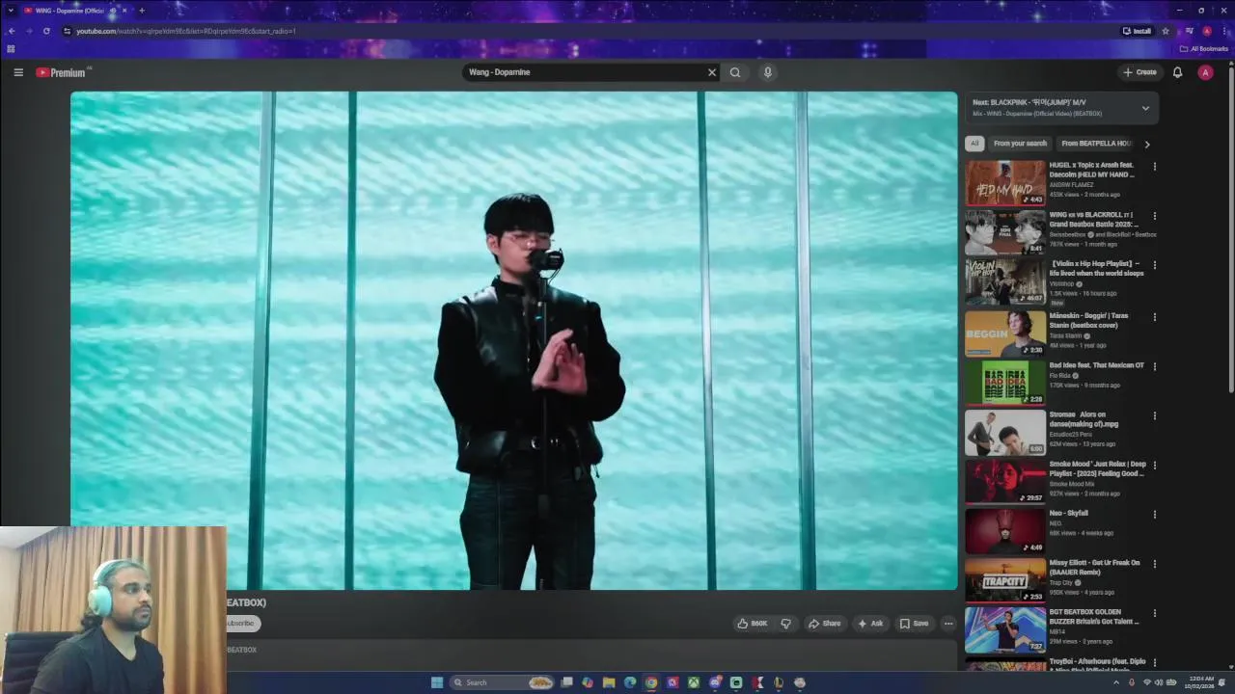Open the YouTube account avatar menu

(1205, 72)
